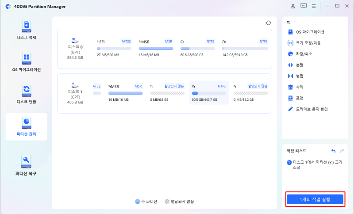
Task: Open the feedback message icon
Action: pos(304,6)
